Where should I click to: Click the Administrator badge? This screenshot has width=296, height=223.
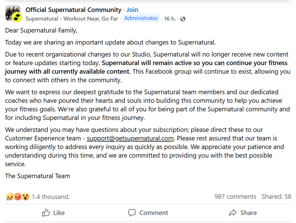tap(141, 18)
